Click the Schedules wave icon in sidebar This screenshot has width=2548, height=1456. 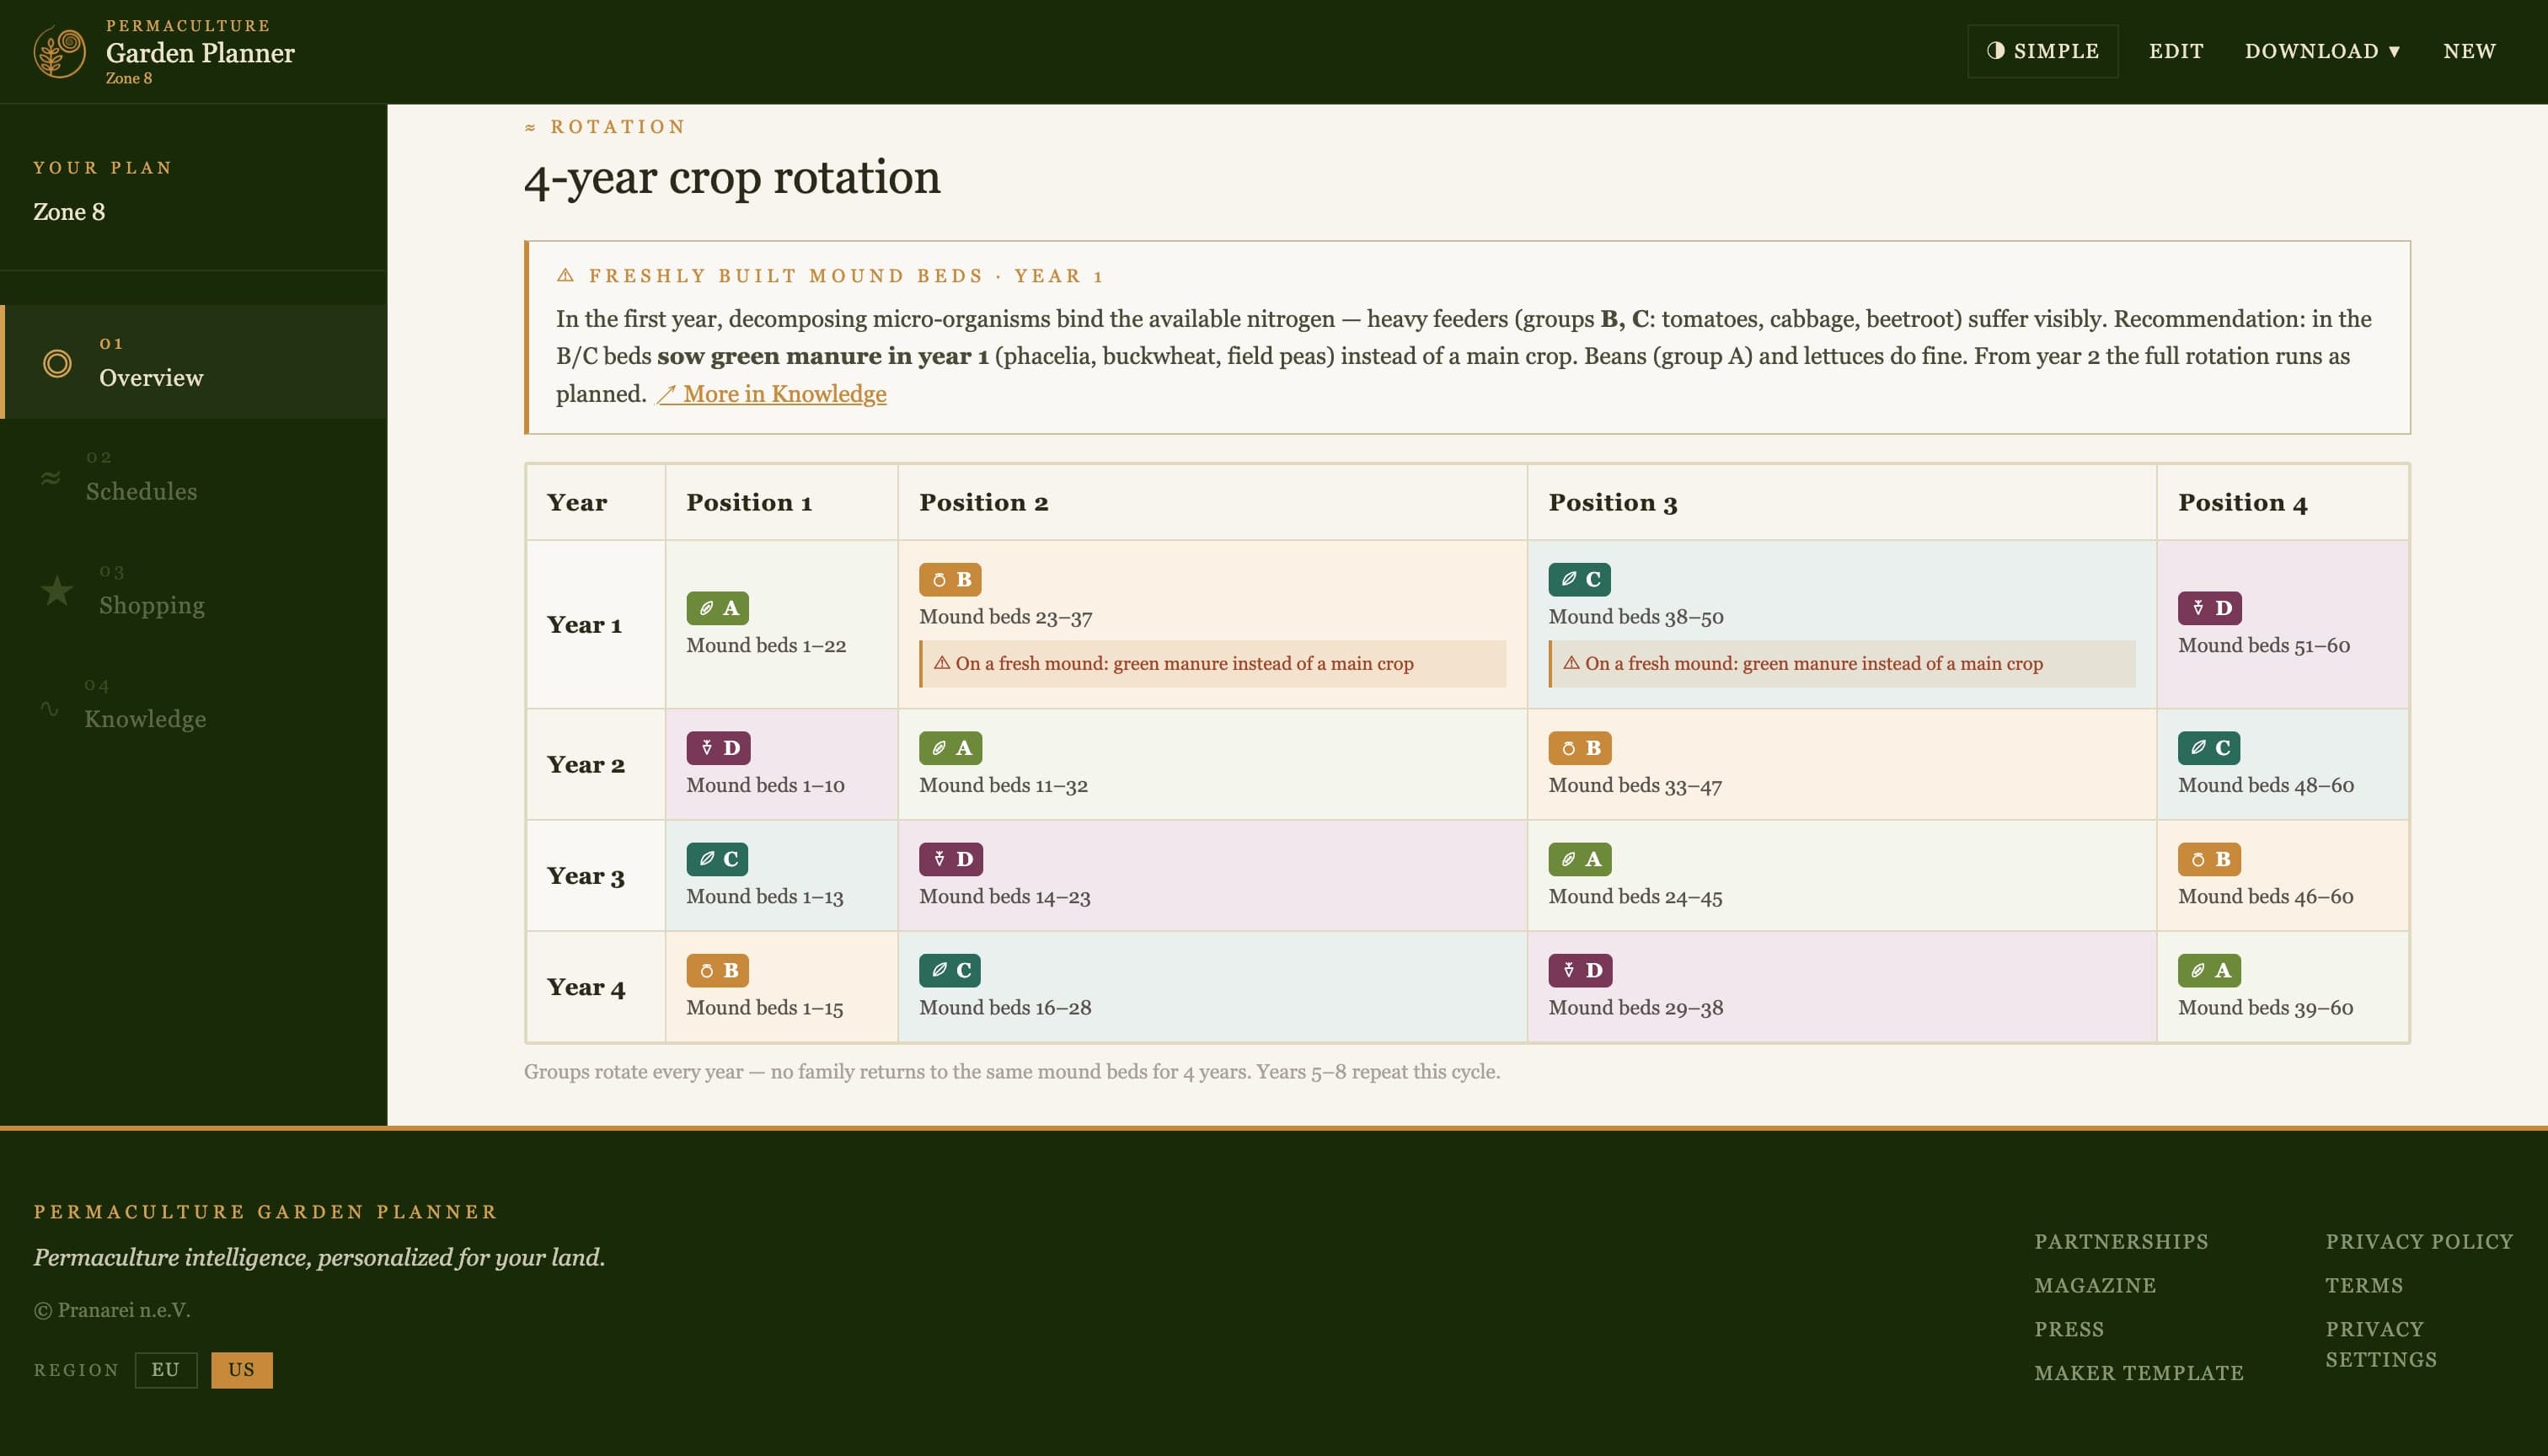click(x=50, y=477)
